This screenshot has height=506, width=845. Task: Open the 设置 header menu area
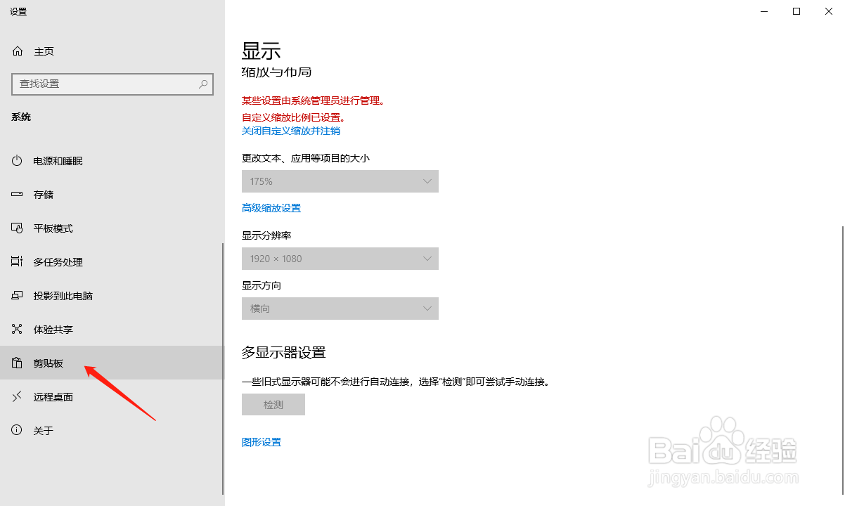pyautogui.click(x=18, y=11)
